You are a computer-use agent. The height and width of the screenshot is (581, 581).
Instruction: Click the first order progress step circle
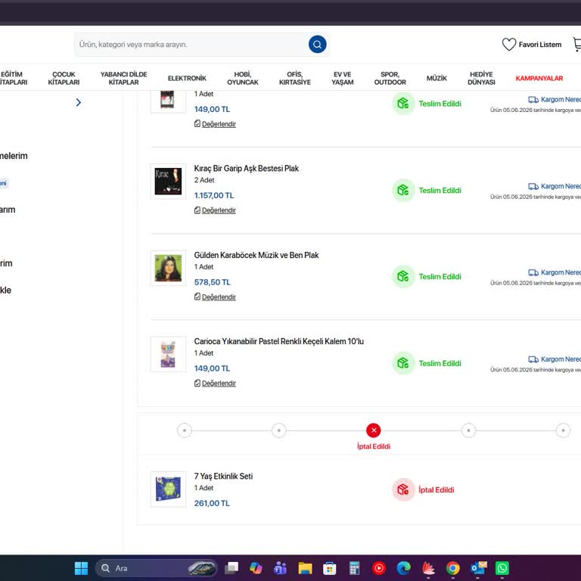(x=184, y=430)
